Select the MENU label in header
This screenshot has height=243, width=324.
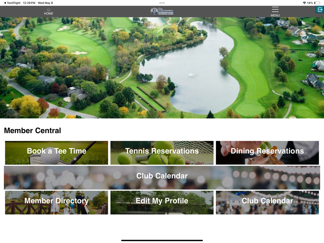[275, 15]
